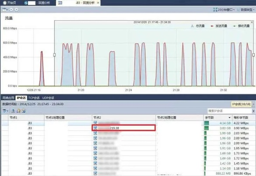256x176 pixels.
Task: Click the 搜索IP会话 search field
Action: (x=230, y=111)
